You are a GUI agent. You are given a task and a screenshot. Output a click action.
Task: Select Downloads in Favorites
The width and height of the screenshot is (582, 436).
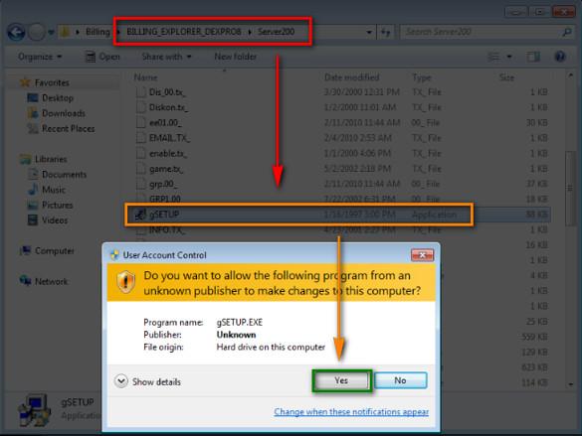[64, 113]
